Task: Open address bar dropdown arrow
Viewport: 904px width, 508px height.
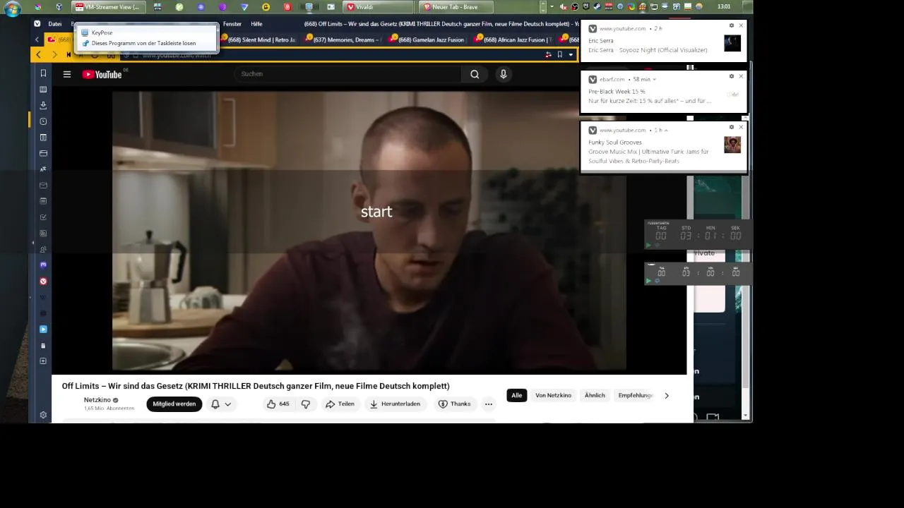Action: click(571, 54)
